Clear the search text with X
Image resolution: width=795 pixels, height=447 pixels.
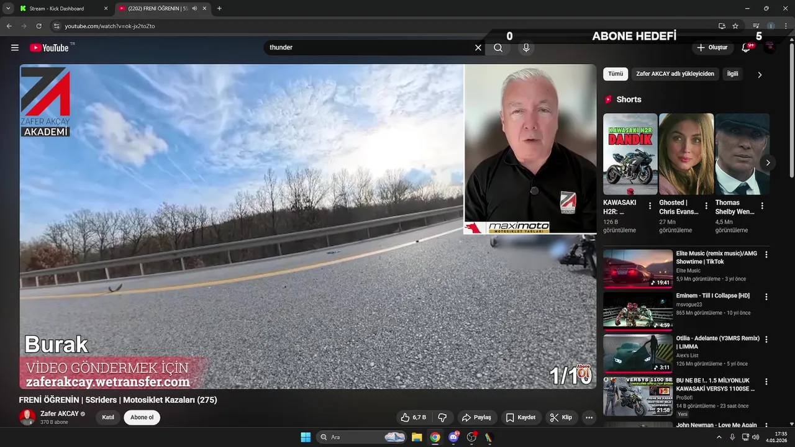click(x=478, y=47)
